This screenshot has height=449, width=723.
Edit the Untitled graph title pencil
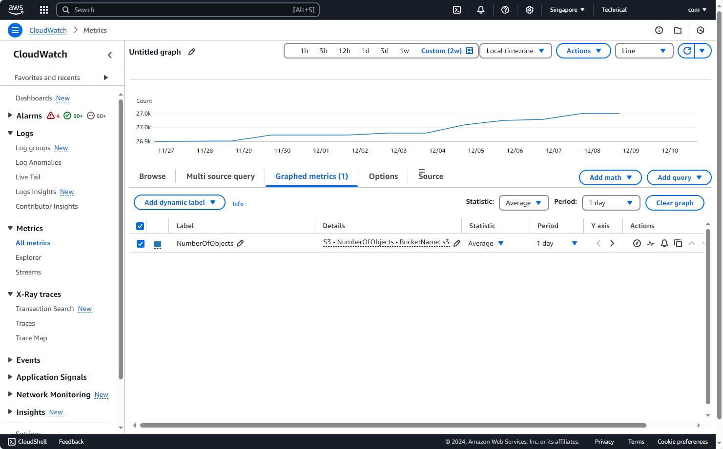[x=192, y=52]
